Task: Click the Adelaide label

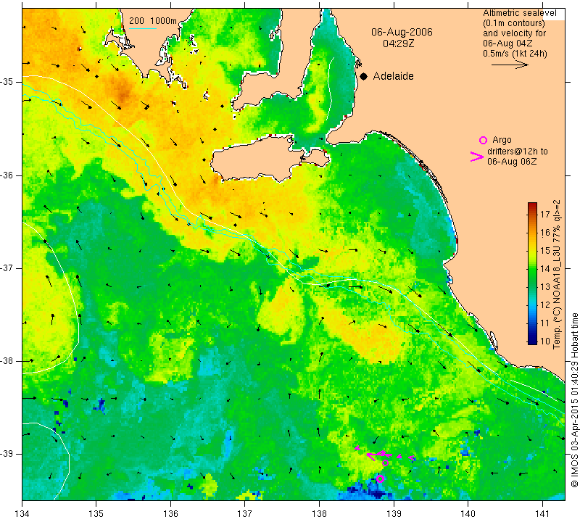Action: [x=393, y=76]
